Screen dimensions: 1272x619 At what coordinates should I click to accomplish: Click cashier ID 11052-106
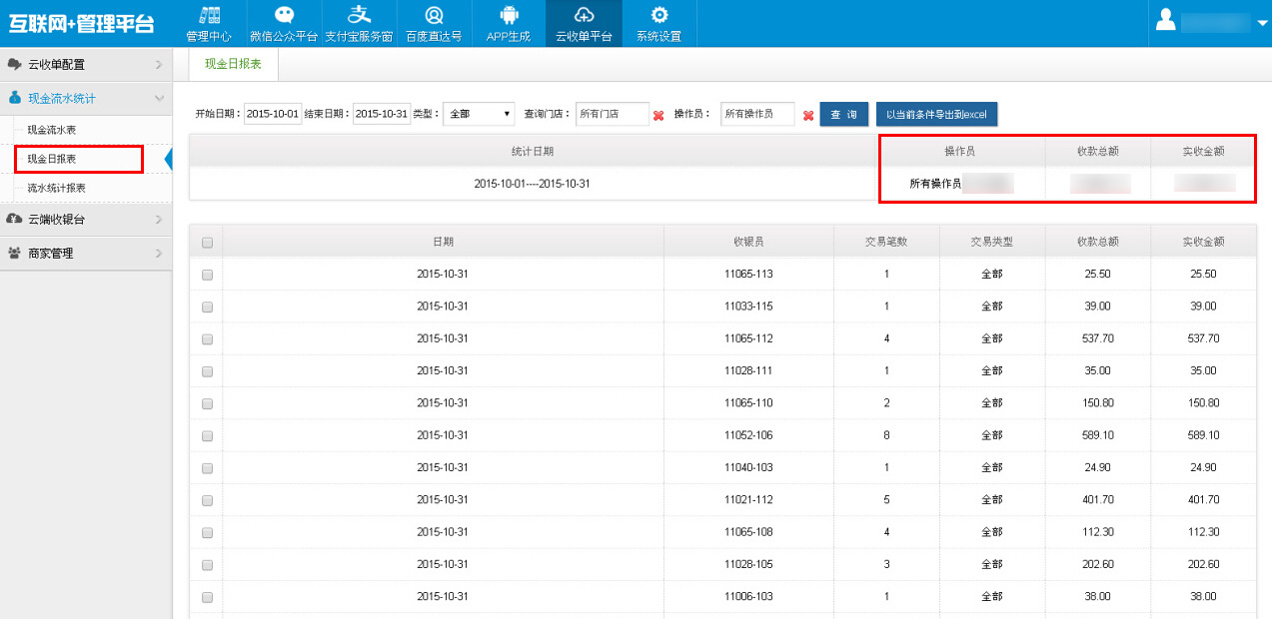click(x=748, y=435)
